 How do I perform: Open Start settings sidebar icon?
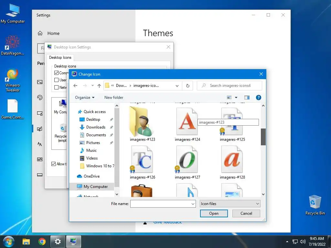pos(40,159)
